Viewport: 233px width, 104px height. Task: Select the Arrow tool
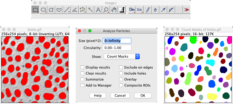[163, 10]
